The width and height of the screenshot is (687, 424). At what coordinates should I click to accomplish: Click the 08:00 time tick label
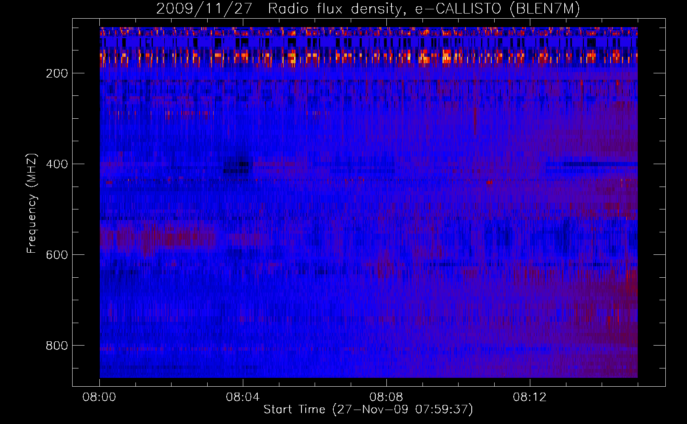point(99,397)
